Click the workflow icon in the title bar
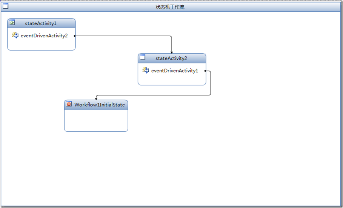 pyautogui.click(x=6, y=6)
